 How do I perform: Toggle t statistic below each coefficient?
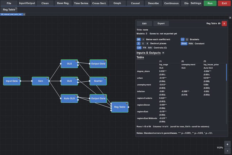(143, 40)
